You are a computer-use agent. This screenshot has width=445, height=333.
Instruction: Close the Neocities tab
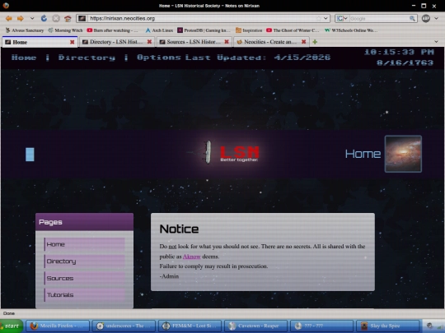[x=303, y=42]
